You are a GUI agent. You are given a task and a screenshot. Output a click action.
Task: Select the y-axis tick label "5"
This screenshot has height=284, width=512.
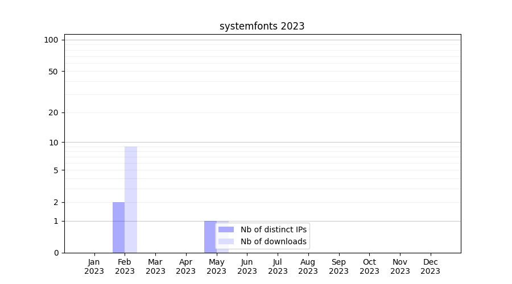coord(56,170)
